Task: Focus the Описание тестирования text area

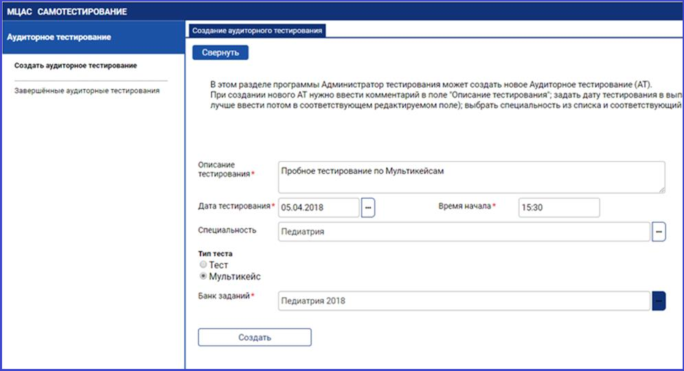Action: [471, 177]
